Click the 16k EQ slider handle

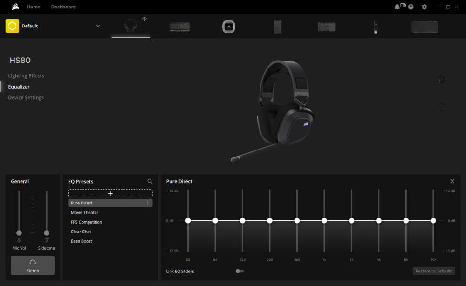tap(433, 221)
